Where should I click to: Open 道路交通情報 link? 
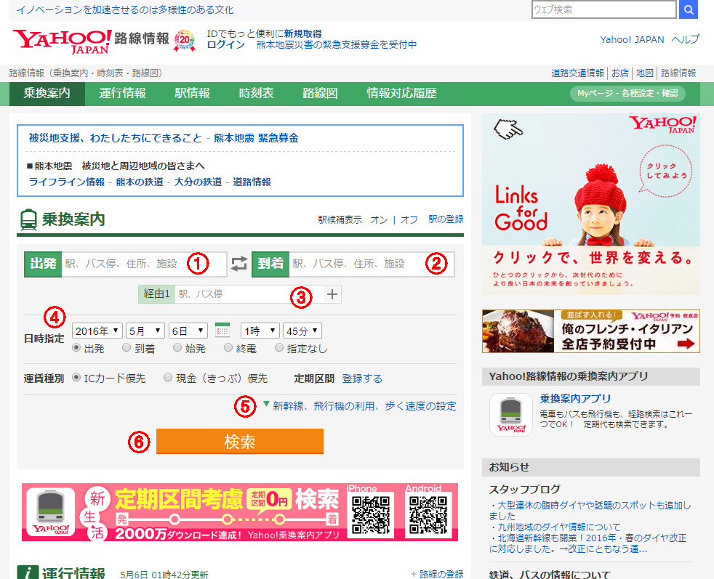click(x=577, y=73)
